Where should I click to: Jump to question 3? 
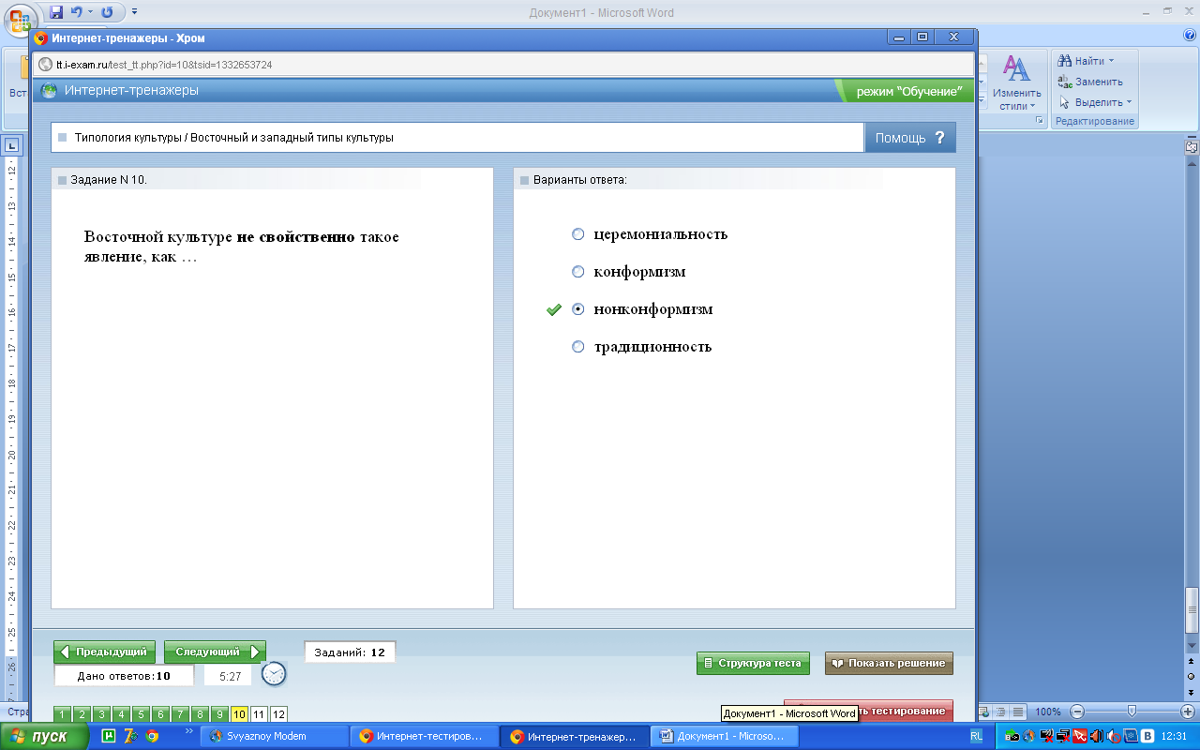101,714
